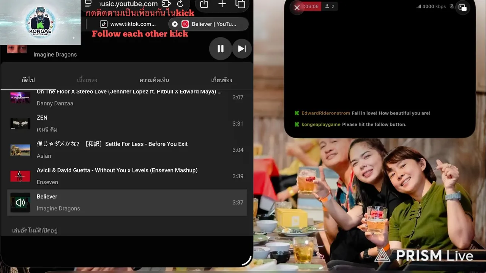Select the ความคิดเห็น (Comments) tab
Image resolution: width=486 pixels, height=273 pixels.
click(x=154, y=80)
